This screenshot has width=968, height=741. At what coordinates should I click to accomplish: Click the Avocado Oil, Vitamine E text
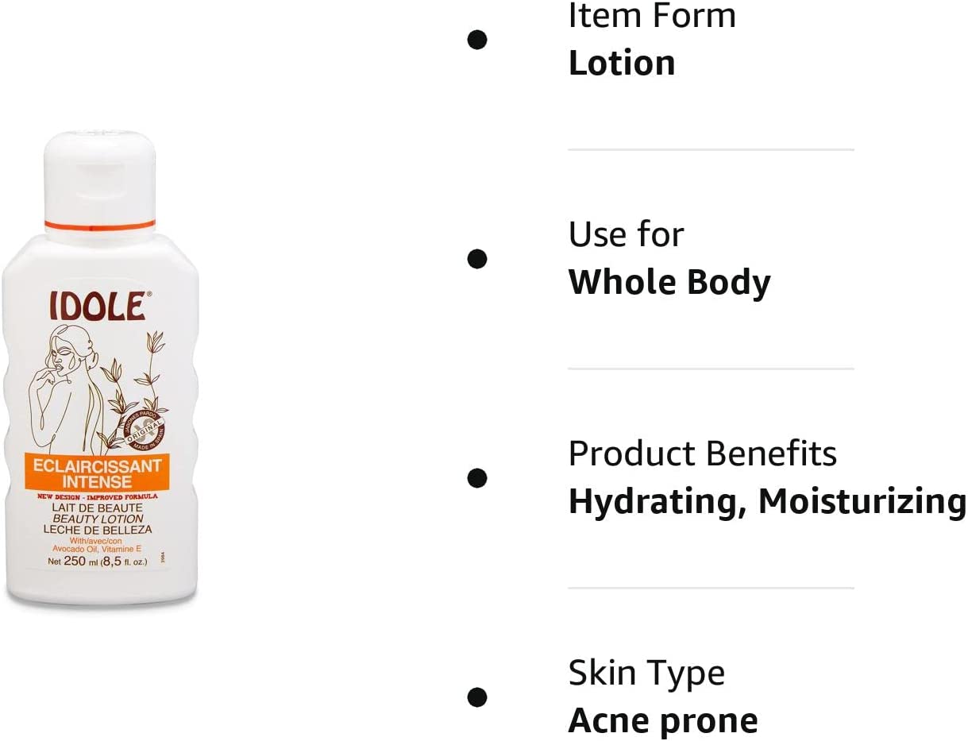coord(95,548)
